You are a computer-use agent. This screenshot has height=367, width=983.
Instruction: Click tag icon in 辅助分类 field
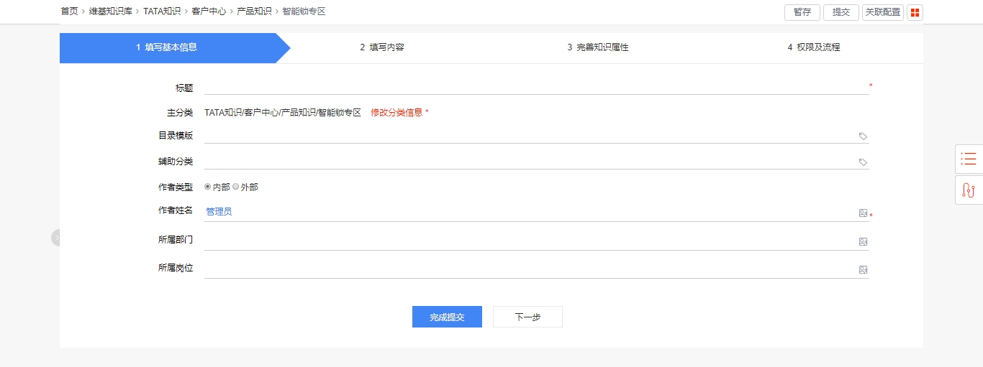click(863, 162)
